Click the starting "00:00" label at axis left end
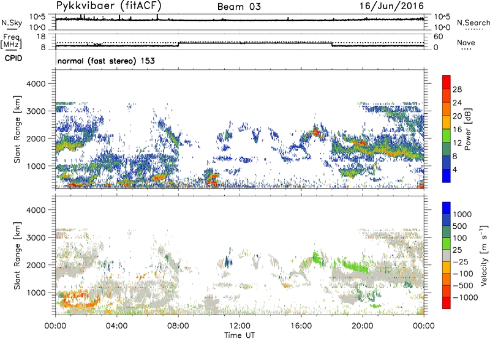Image resolution: width=490 pixels, height=339 pixels. coord(55,326)
